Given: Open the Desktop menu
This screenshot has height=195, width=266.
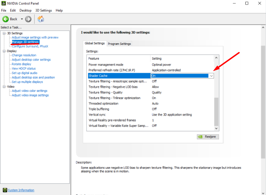Looking at the screenshot, I should click(x=25, y=10).
